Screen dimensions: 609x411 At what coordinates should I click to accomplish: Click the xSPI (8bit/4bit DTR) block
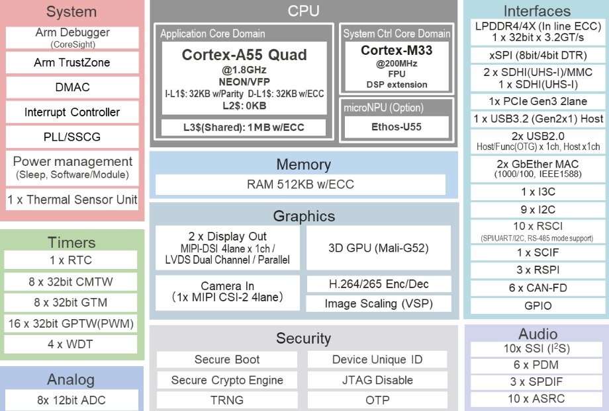tap(538, 56)
